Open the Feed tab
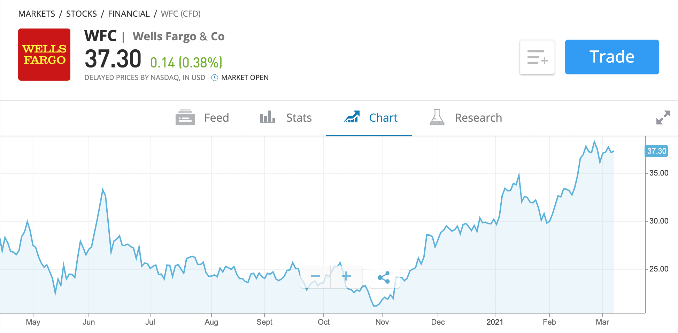This screenshot has height=333, width=678. pyautogui.click(x=202, y=118)
